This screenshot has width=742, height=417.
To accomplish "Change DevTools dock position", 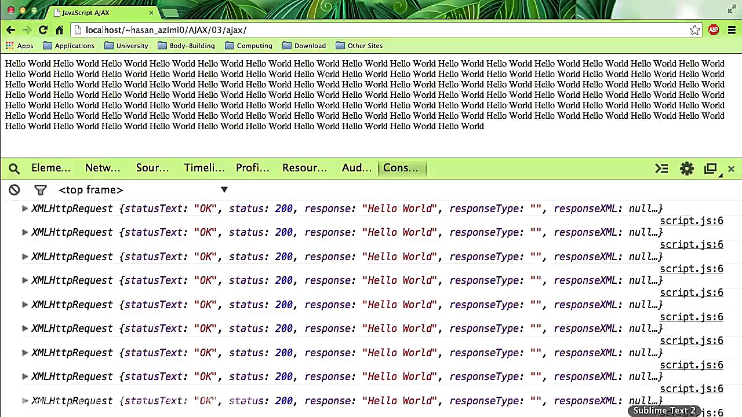I will coord(711,169).
